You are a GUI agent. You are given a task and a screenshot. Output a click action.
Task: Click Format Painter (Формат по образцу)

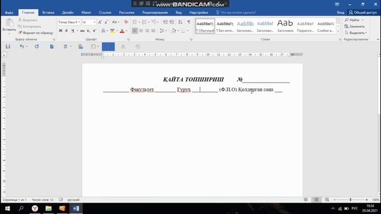coord(36,33)
